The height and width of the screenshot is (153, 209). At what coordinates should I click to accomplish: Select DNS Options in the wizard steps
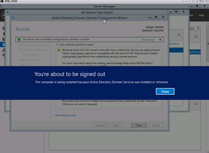(31, 55)
